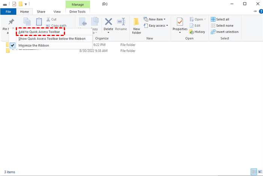Click the Paste clipboard icon

point(39,22)
